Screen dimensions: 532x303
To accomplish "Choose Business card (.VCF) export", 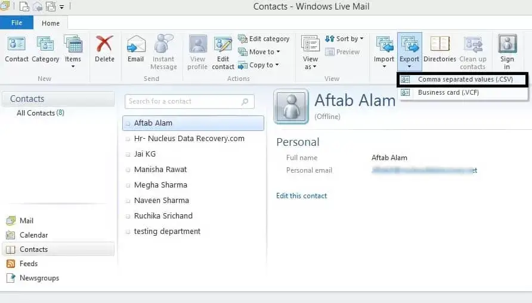I will click(462, 92).
